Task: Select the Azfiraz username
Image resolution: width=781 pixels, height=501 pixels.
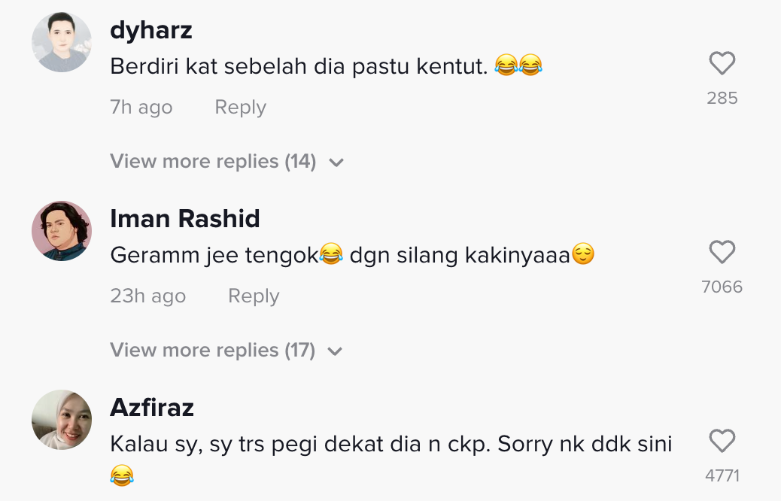Action: click(152, 408)
